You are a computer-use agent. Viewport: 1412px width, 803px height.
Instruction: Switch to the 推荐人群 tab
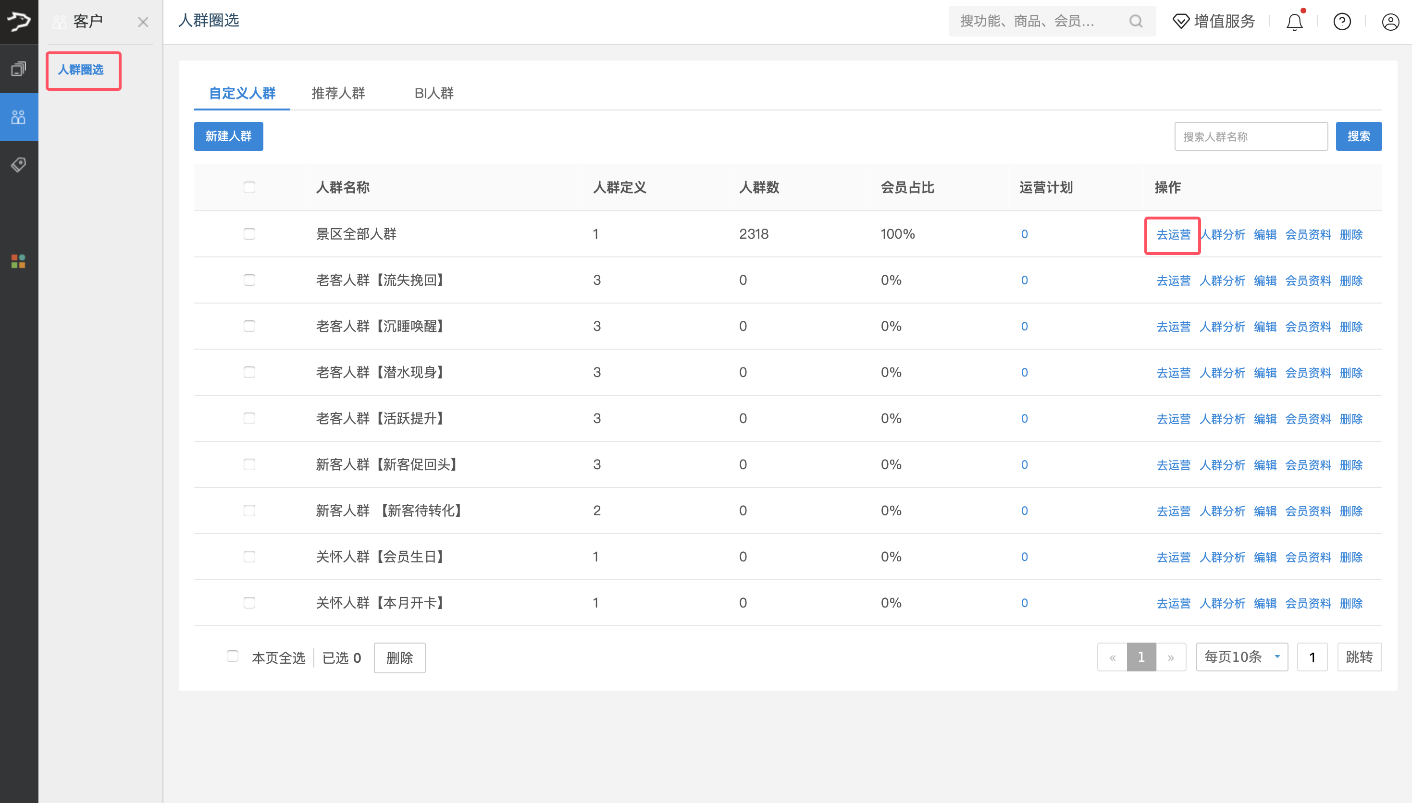[338, 93]
